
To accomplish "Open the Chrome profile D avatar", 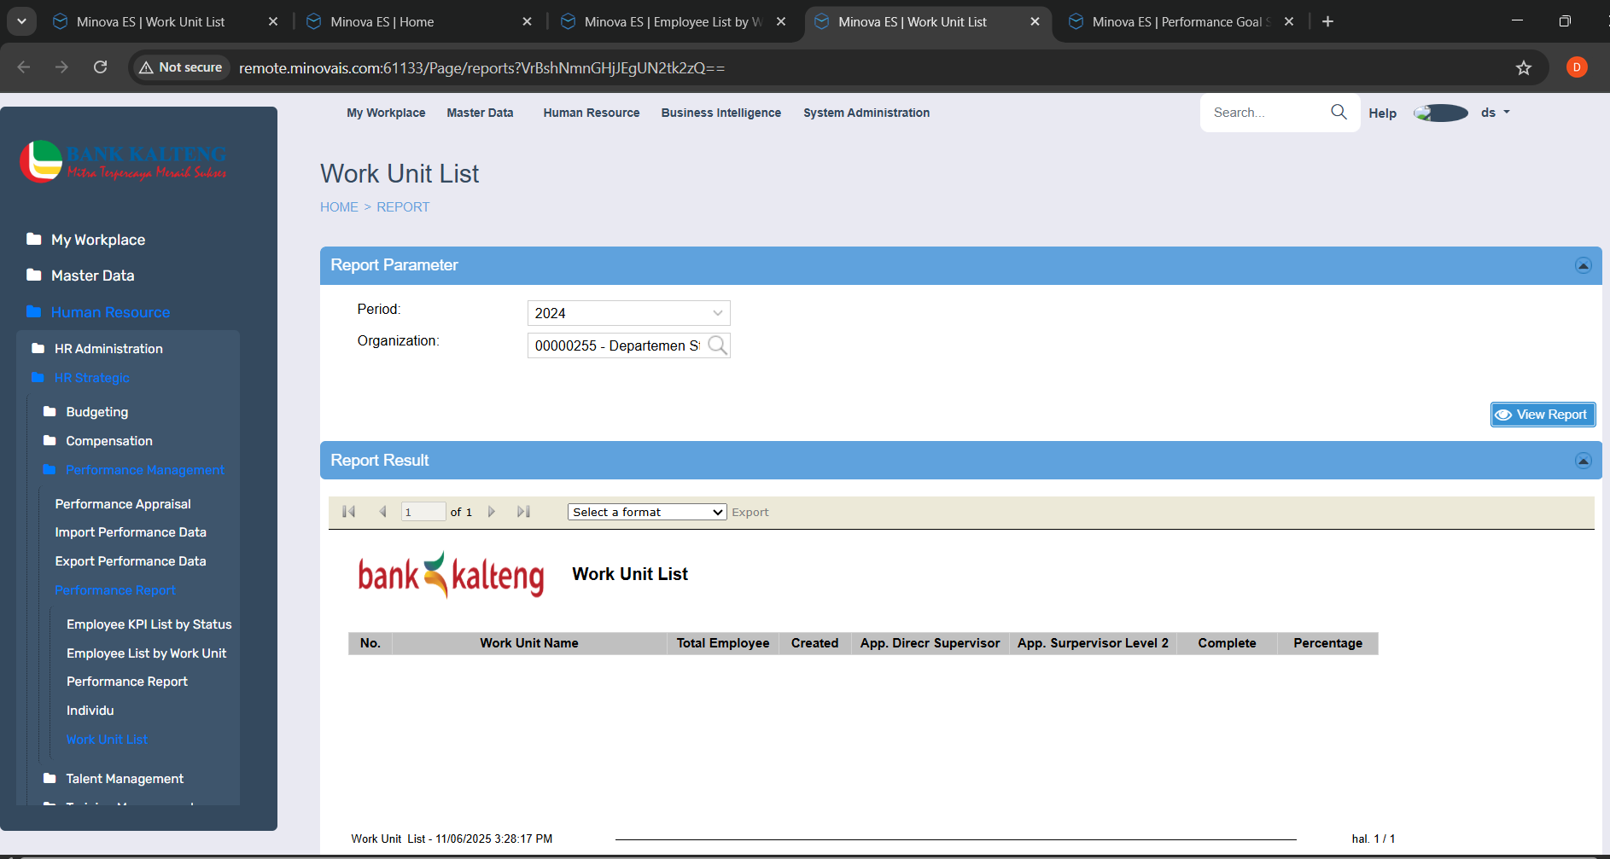I will pos(1577,67).
